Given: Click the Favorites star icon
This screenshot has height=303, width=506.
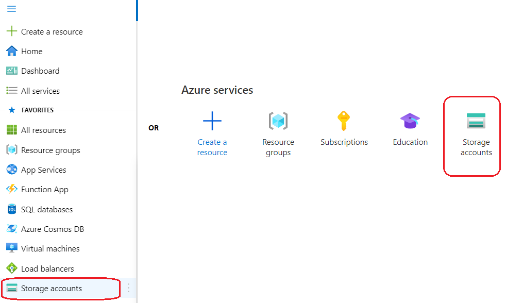Looking at the screenshot, I should coord(12,110).
